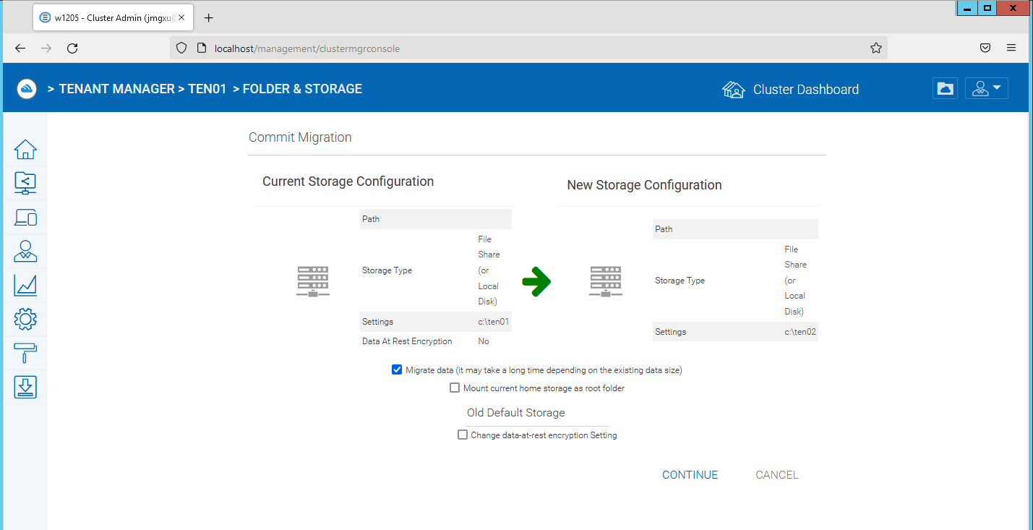1033x530 pixels.
Task: Open the browser hamburger menu
Action: point(1011,48)
